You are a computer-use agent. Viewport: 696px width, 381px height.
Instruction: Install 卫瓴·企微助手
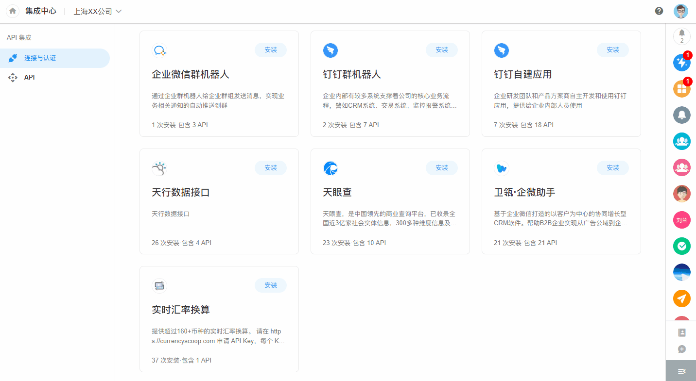[x=613, y=168]
